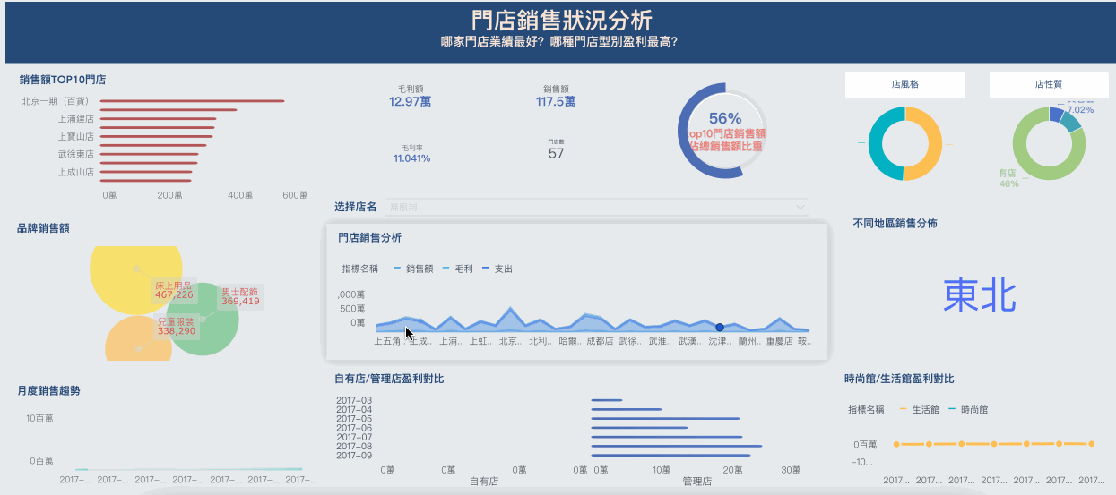This screenshot has height=495, width=1116.
Task: Select the 床上用品 brand bubble label
Action: click(174, 290)
